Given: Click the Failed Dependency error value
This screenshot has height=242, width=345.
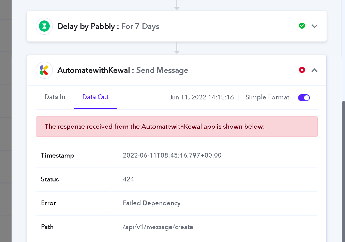Looking at the screenshot, I should tap(152, 203).
